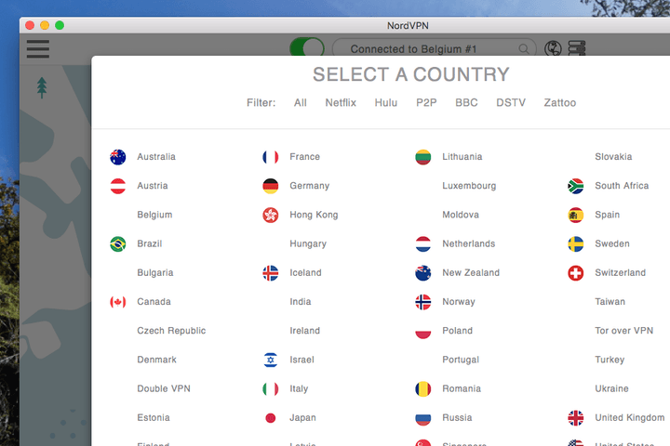Select Double VPN option
Screen dimensions: 670x446
tap(164, 388)
